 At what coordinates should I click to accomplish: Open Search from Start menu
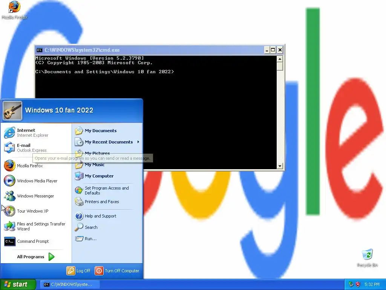pos(107,227)
